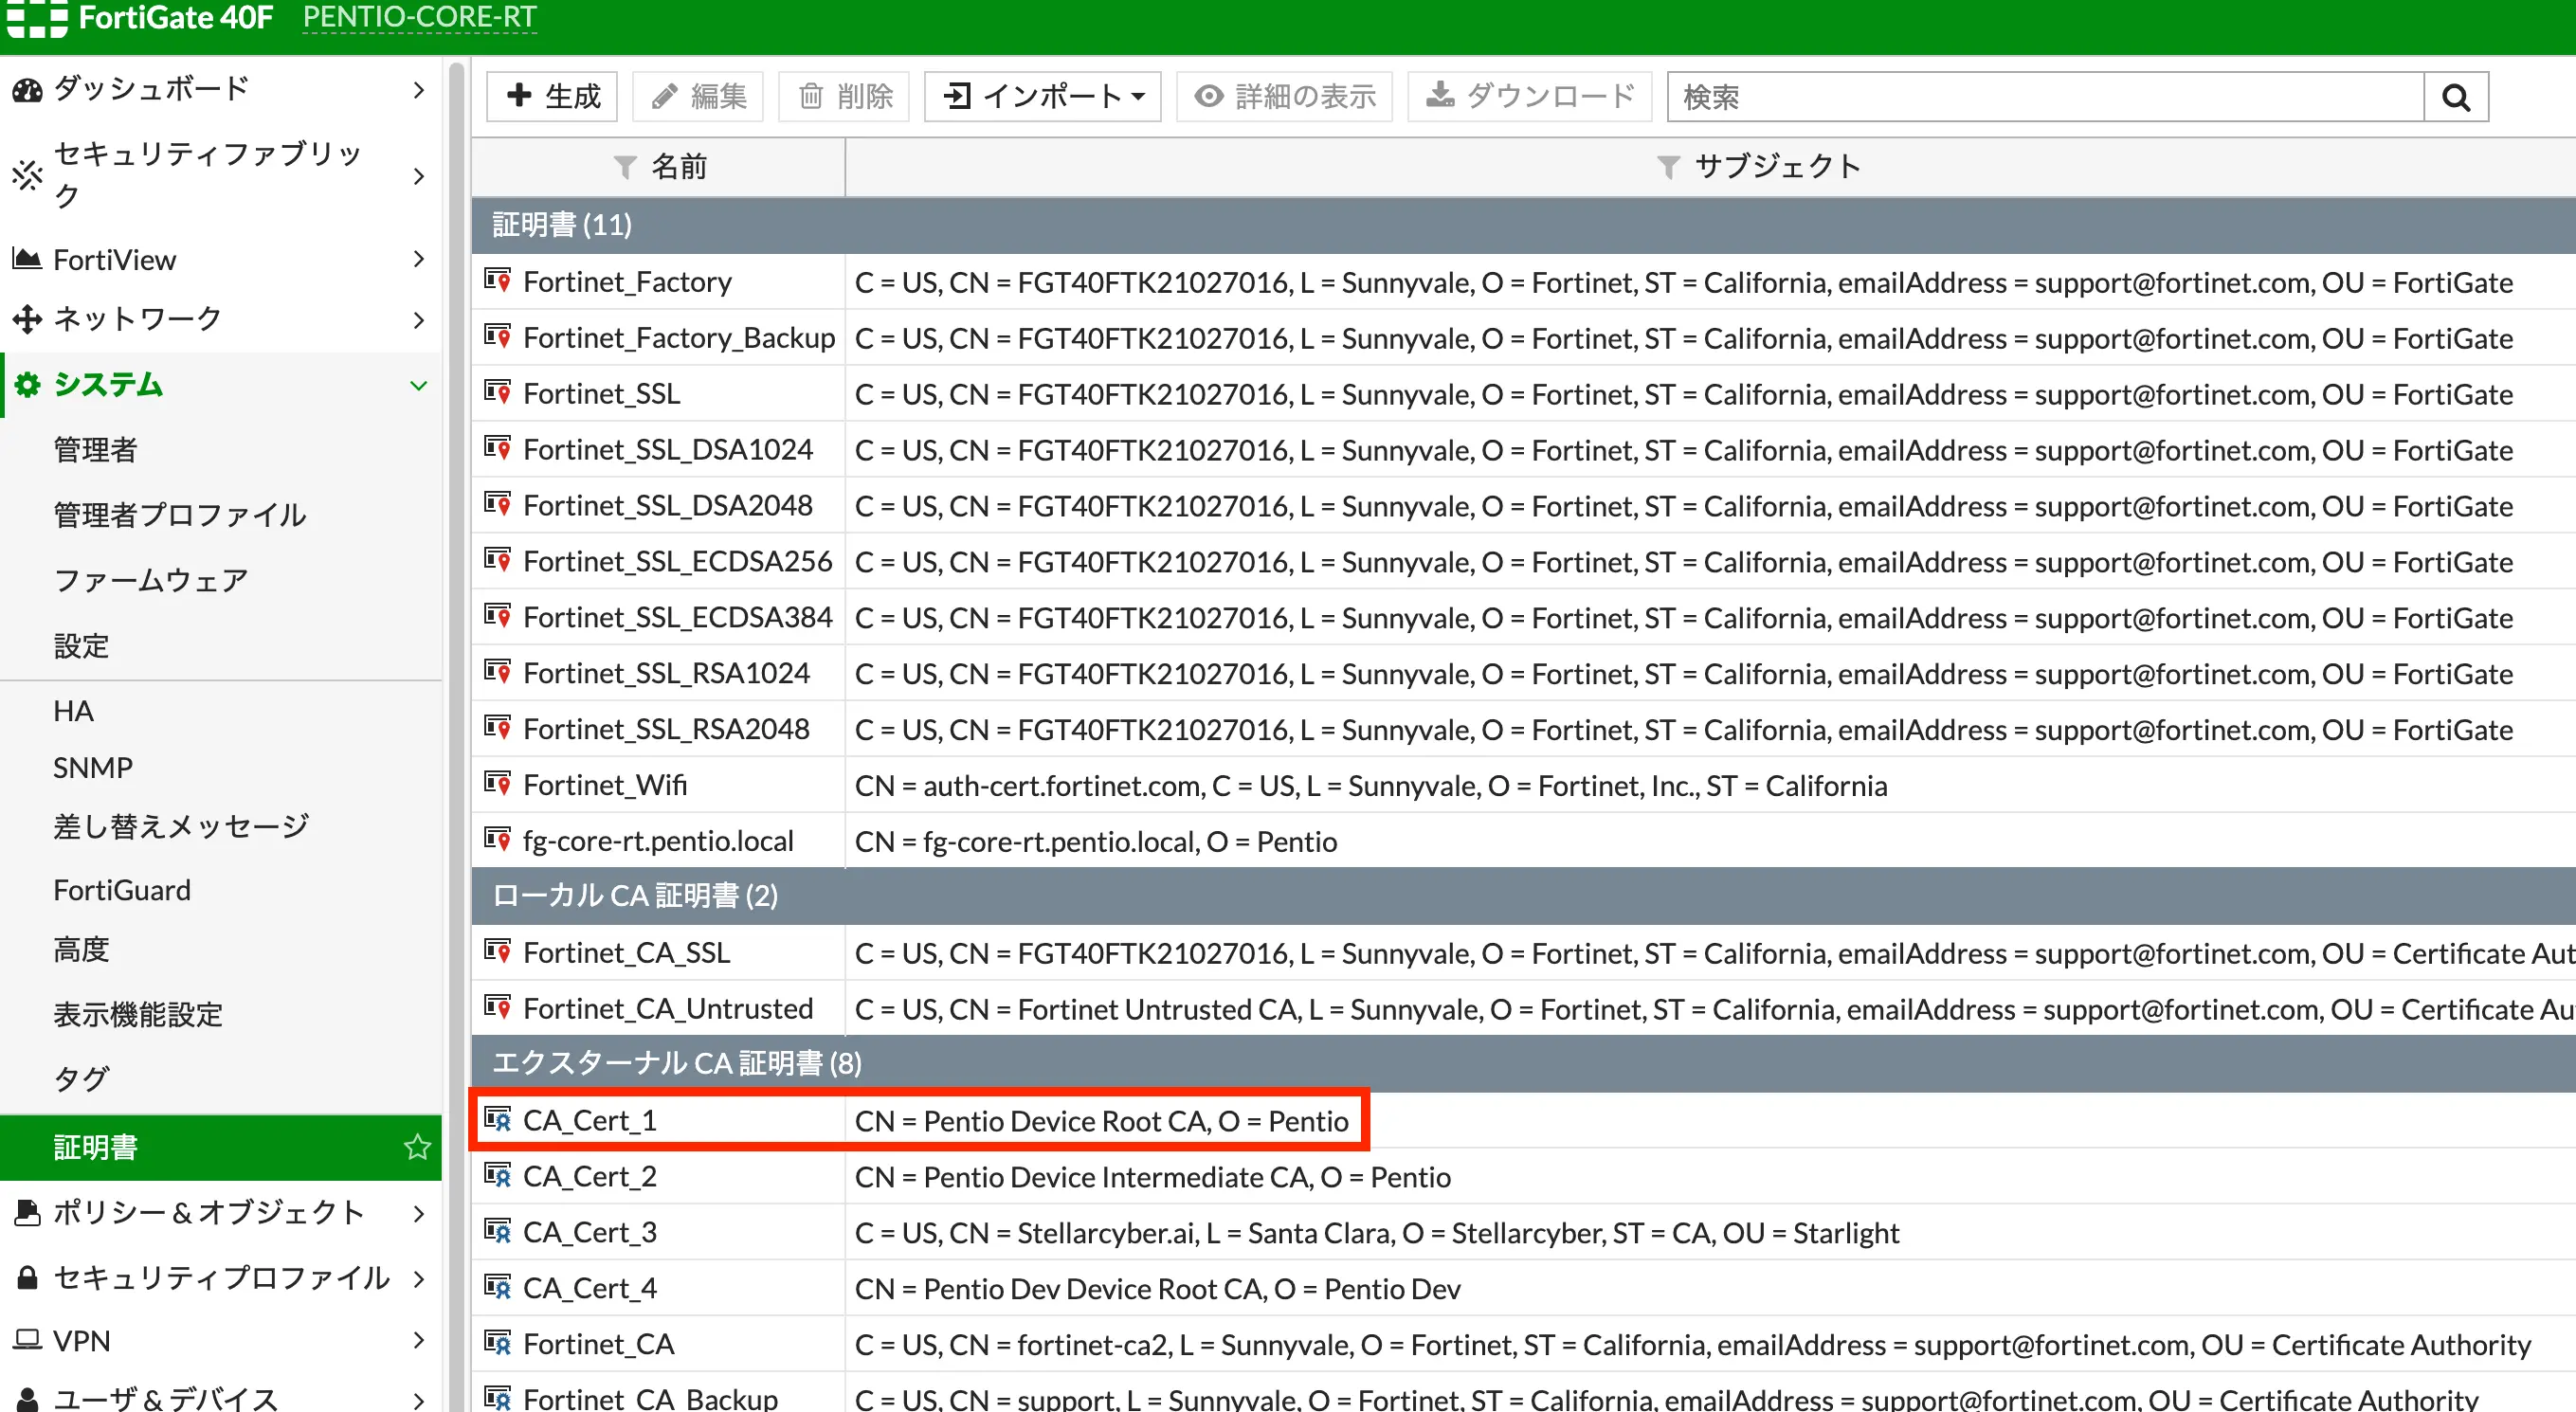This screenshot has height=1412, width=2576.
Task: Focus the 検索 search field
Action: click(2046, 97)
